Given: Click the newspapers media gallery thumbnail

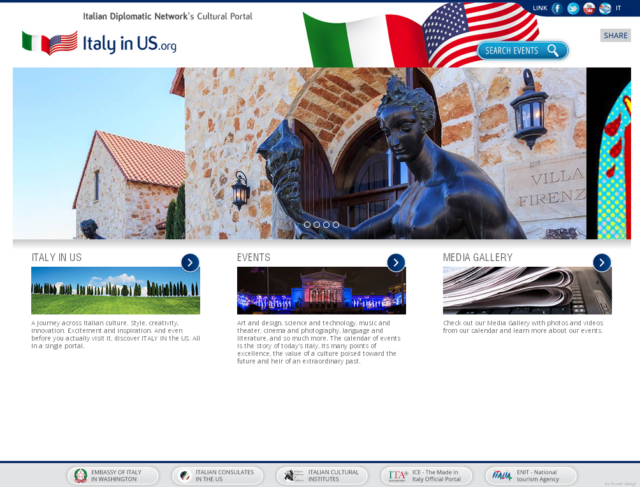Looking at the screenshot, I should tap(527, 290).
